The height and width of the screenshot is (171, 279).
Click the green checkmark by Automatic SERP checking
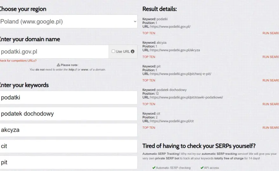(154, 168)
